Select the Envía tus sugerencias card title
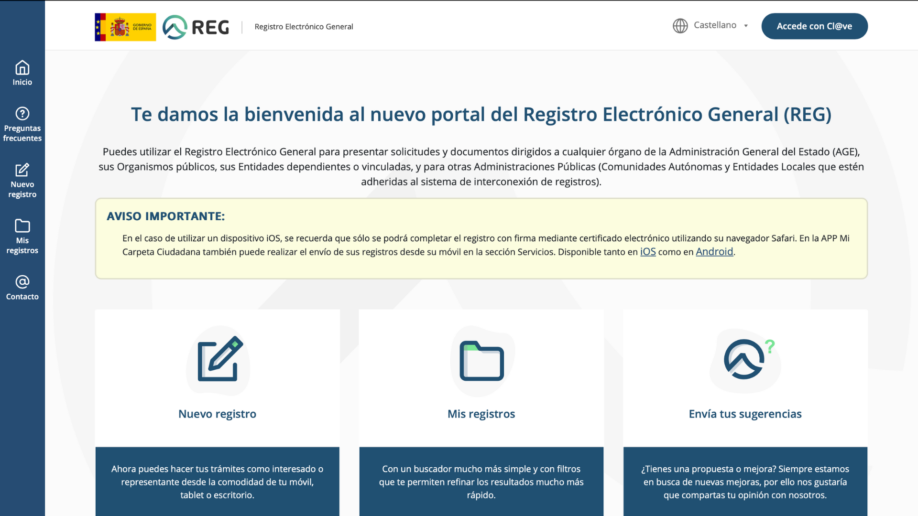The height and width of the screenshot is (516, 918). [x=745, y=414]
